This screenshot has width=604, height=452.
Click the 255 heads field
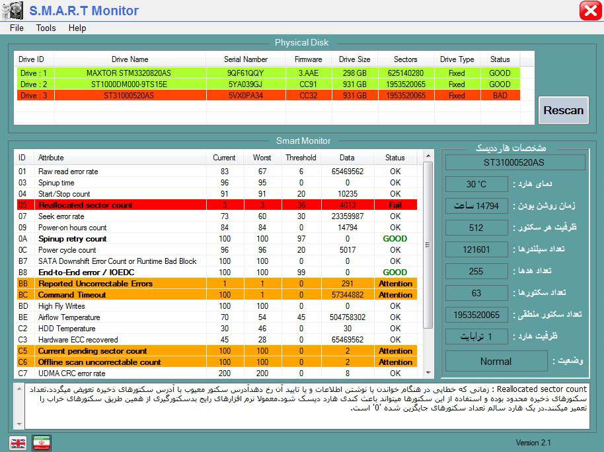pyautogui.click(x=476, y=271)
